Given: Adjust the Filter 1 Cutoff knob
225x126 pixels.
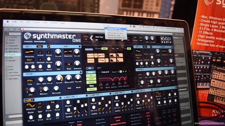Looking at the screenshot, I should (x=59, y=78).
